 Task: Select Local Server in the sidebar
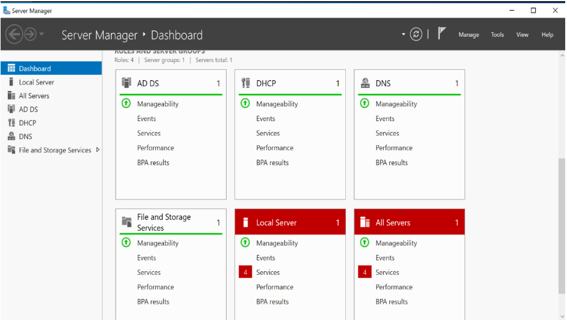click(36, 82)
